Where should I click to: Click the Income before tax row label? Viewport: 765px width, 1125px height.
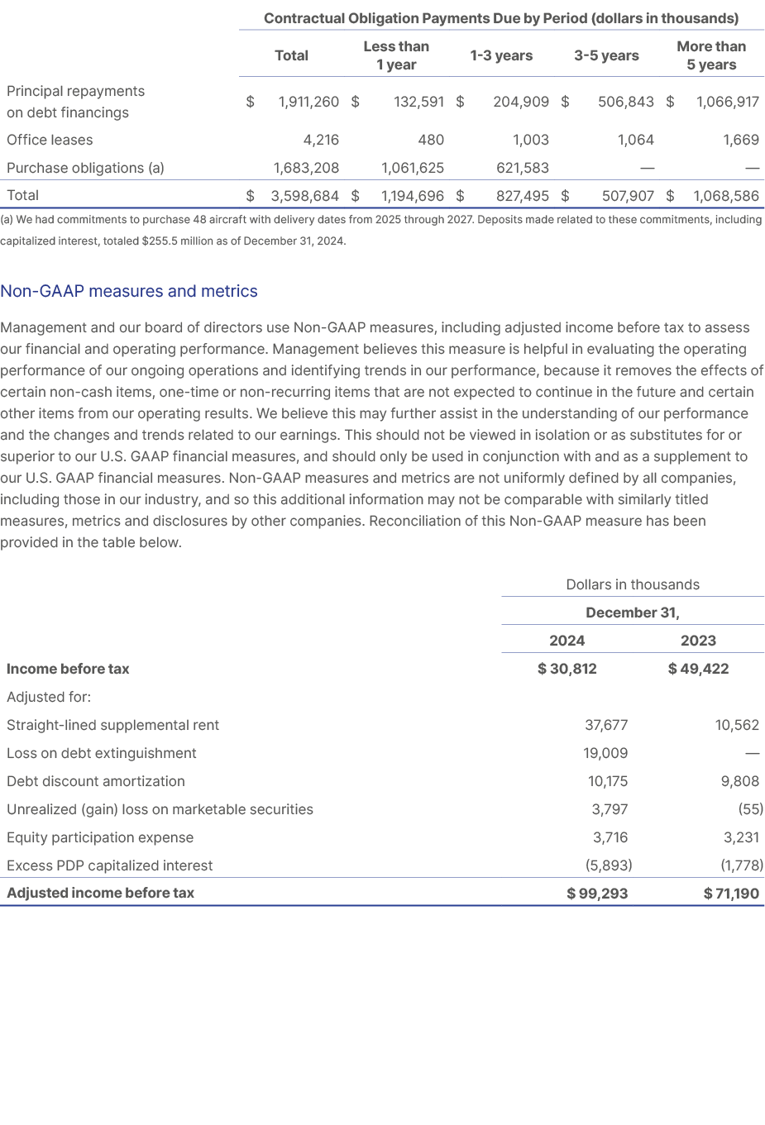67,669
